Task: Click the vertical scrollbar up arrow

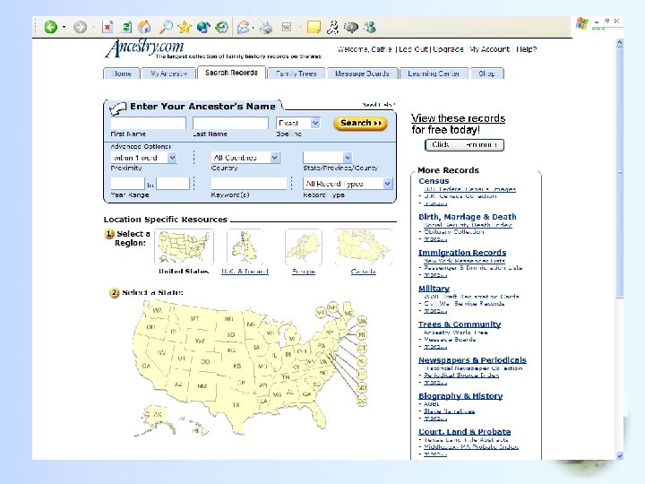Action: click(x=620, y=42)
